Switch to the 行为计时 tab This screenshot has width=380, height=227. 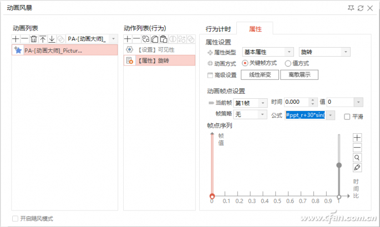click(x=219, y=29)
